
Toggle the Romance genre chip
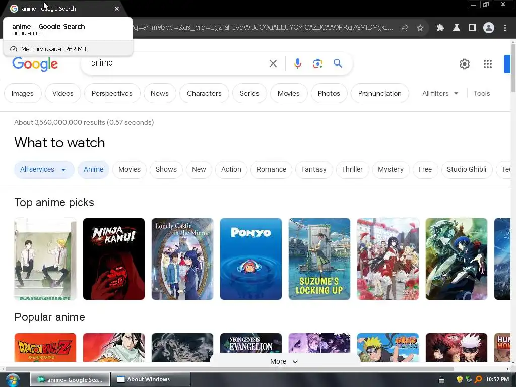pos(271,170)
